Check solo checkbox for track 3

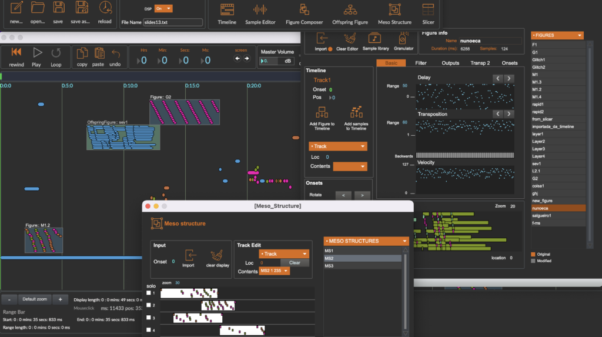tap(149, 318)
